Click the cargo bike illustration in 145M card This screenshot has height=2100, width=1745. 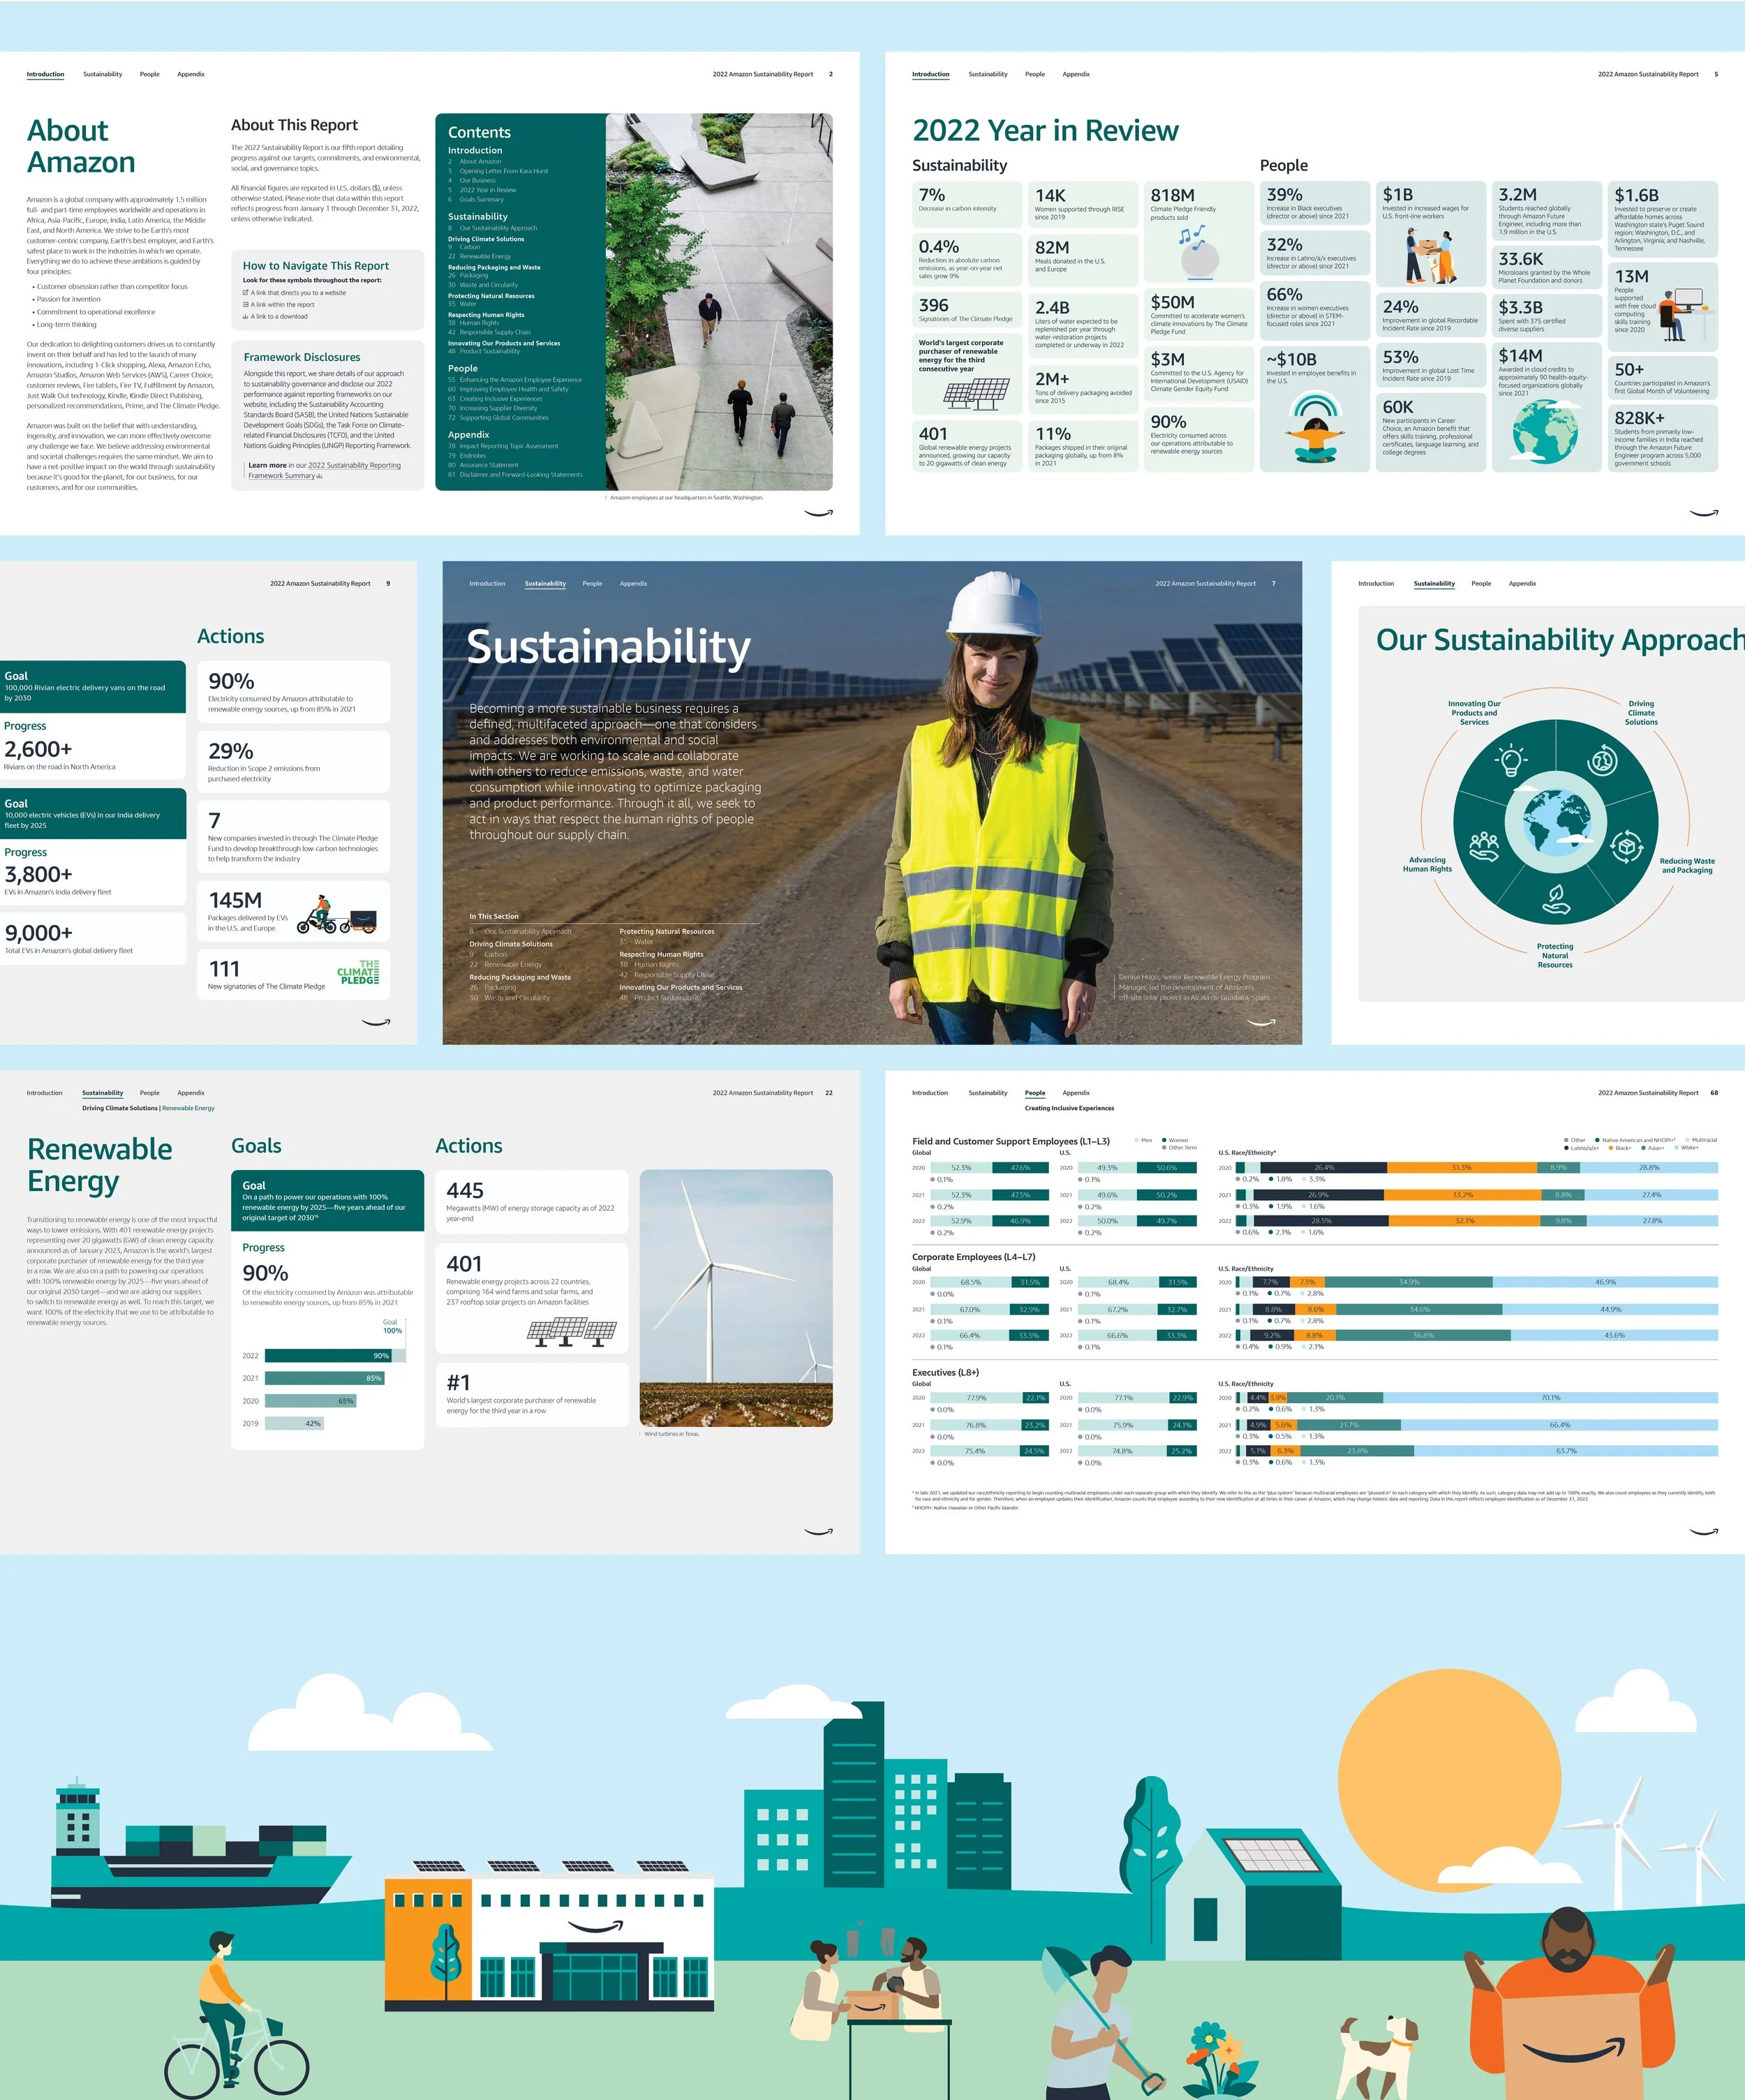click(337, 914)
